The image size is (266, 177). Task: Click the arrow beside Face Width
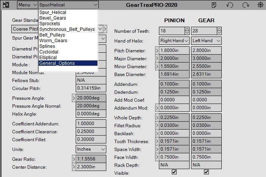[157, 157]
